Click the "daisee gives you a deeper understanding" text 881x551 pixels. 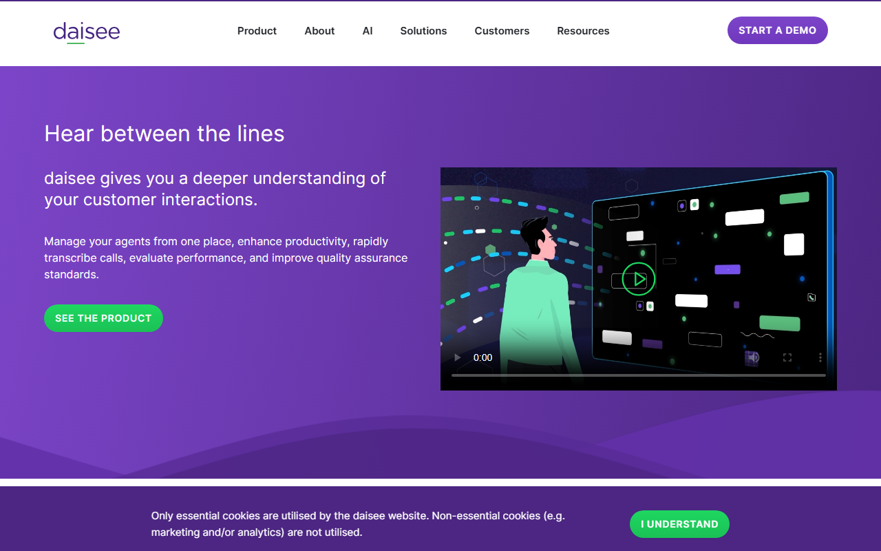point(215,189)
